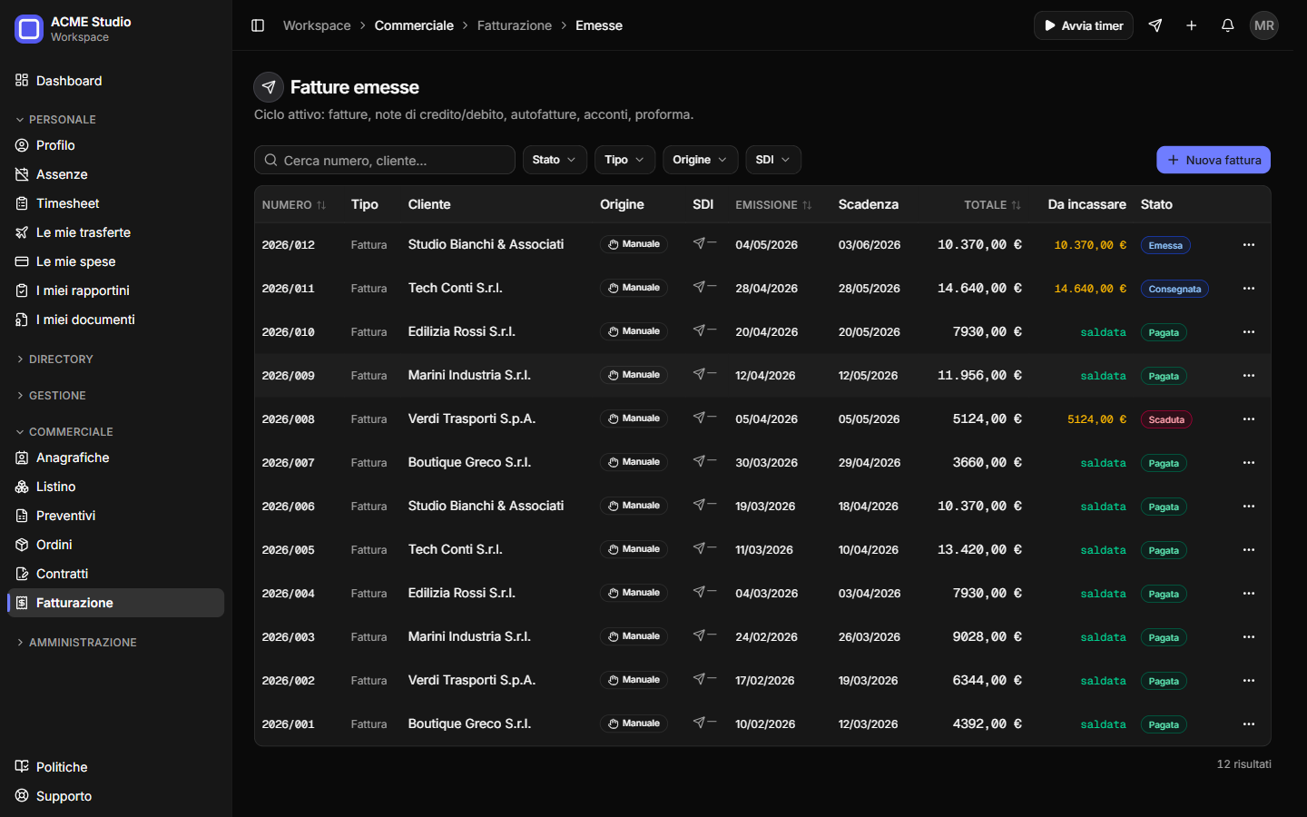The image size is (1307, 817).
Task: Click the send paper-plane icon in top bar
Action: [x=1155, y=25]
